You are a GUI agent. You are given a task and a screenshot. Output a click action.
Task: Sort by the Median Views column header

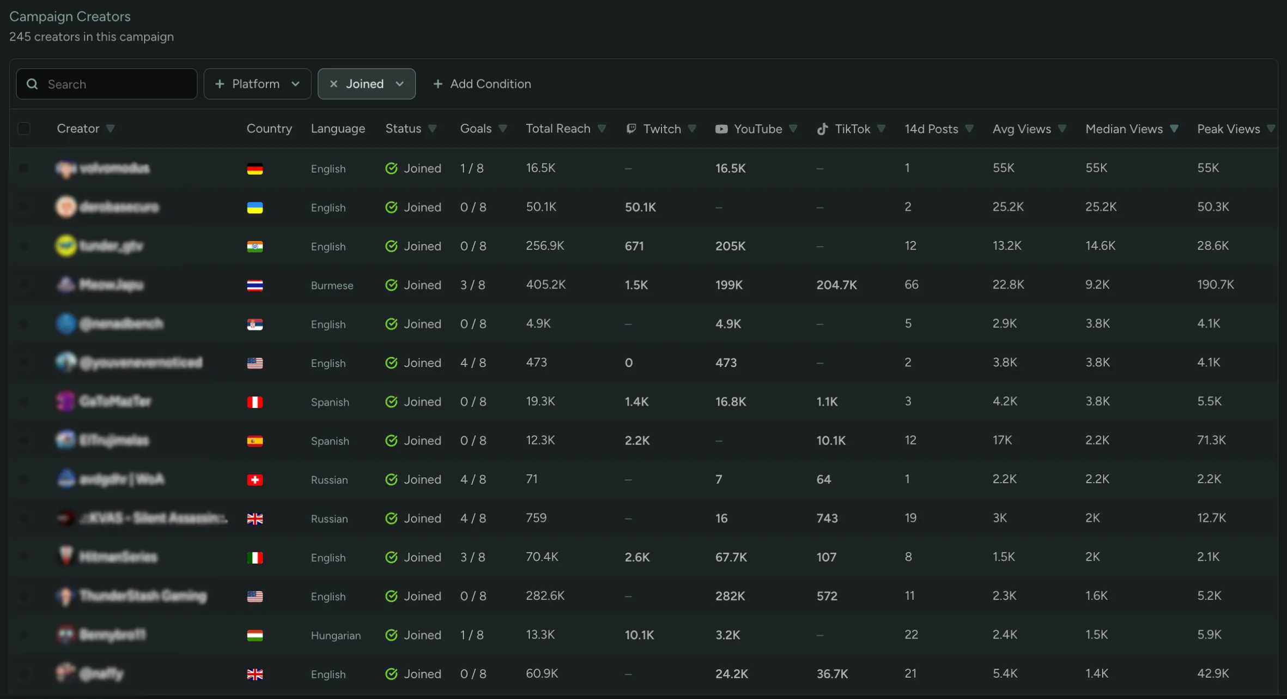(1124, 129)
